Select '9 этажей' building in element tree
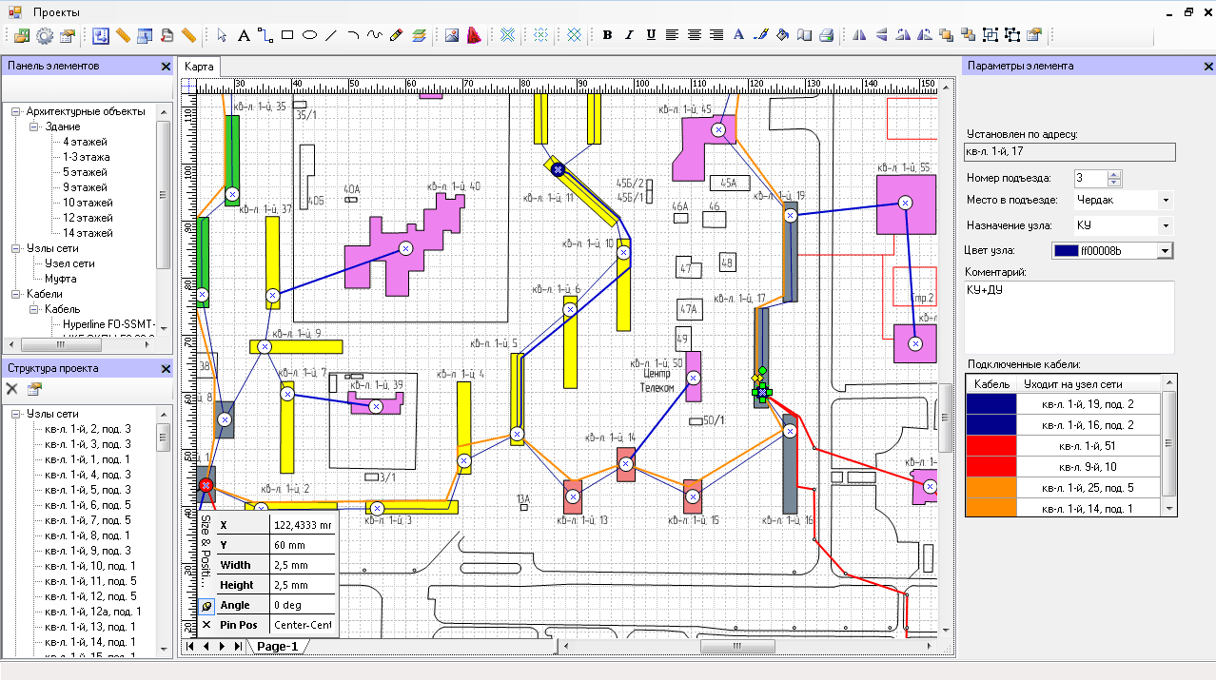 pyautogui.click(x=87, y=187)
